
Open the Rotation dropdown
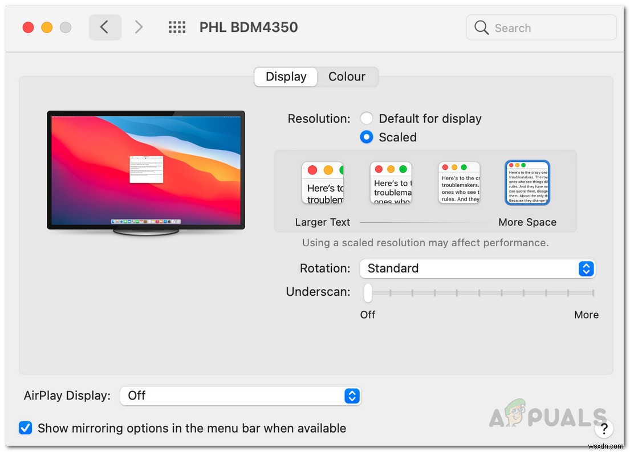coord(478,268)
